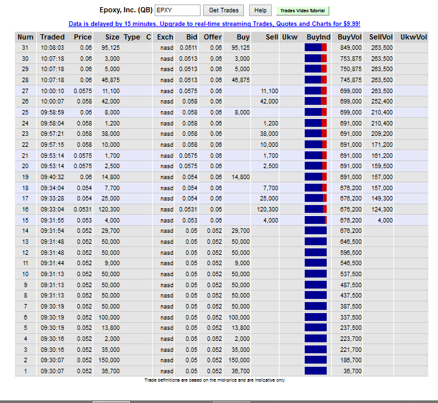Click the Get Trades button

[x=223, y=10]
